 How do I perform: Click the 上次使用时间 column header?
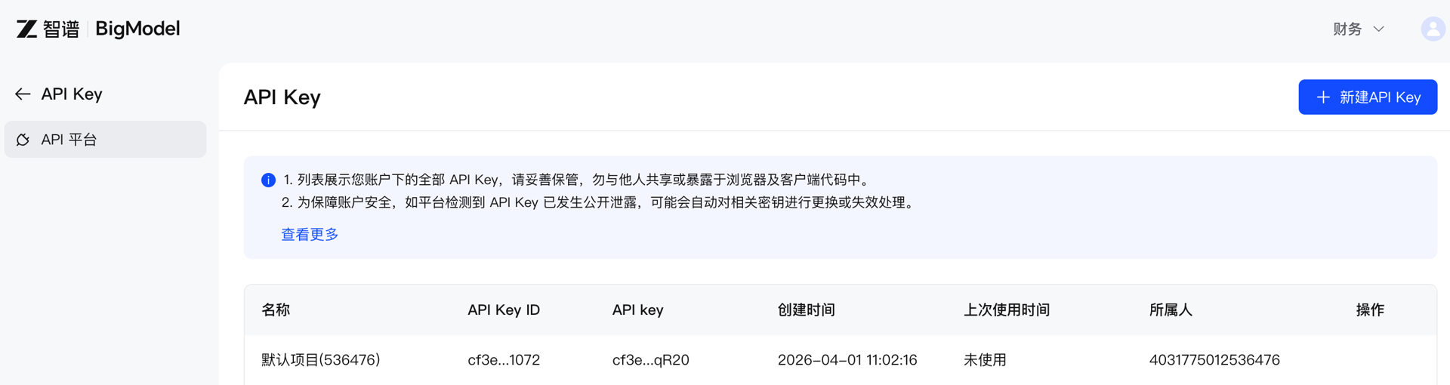pos(1007,310)
